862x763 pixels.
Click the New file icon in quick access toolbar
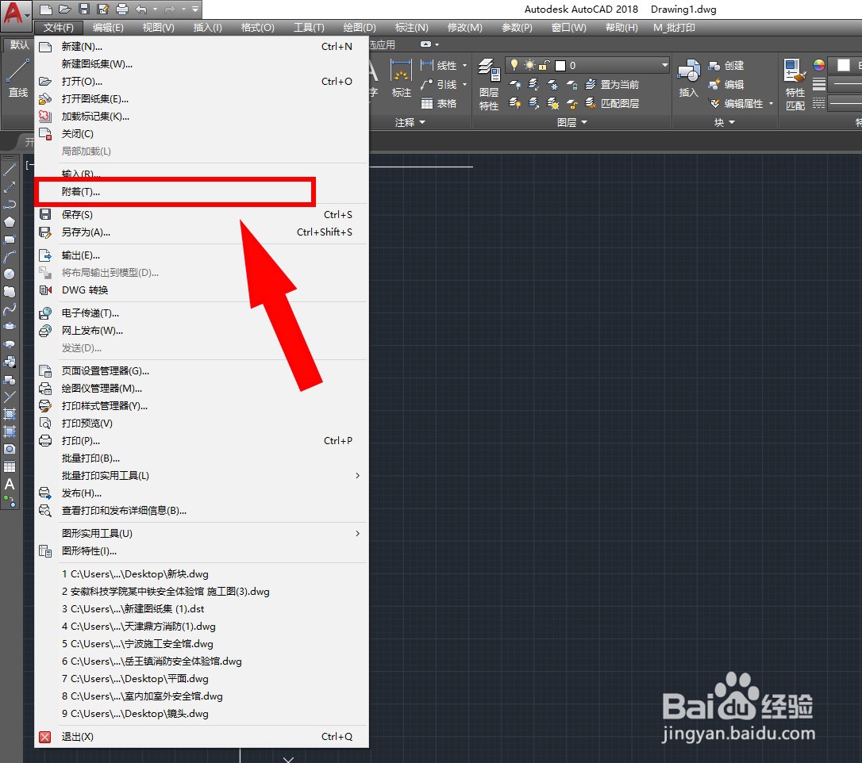click(x=46, y=9)
